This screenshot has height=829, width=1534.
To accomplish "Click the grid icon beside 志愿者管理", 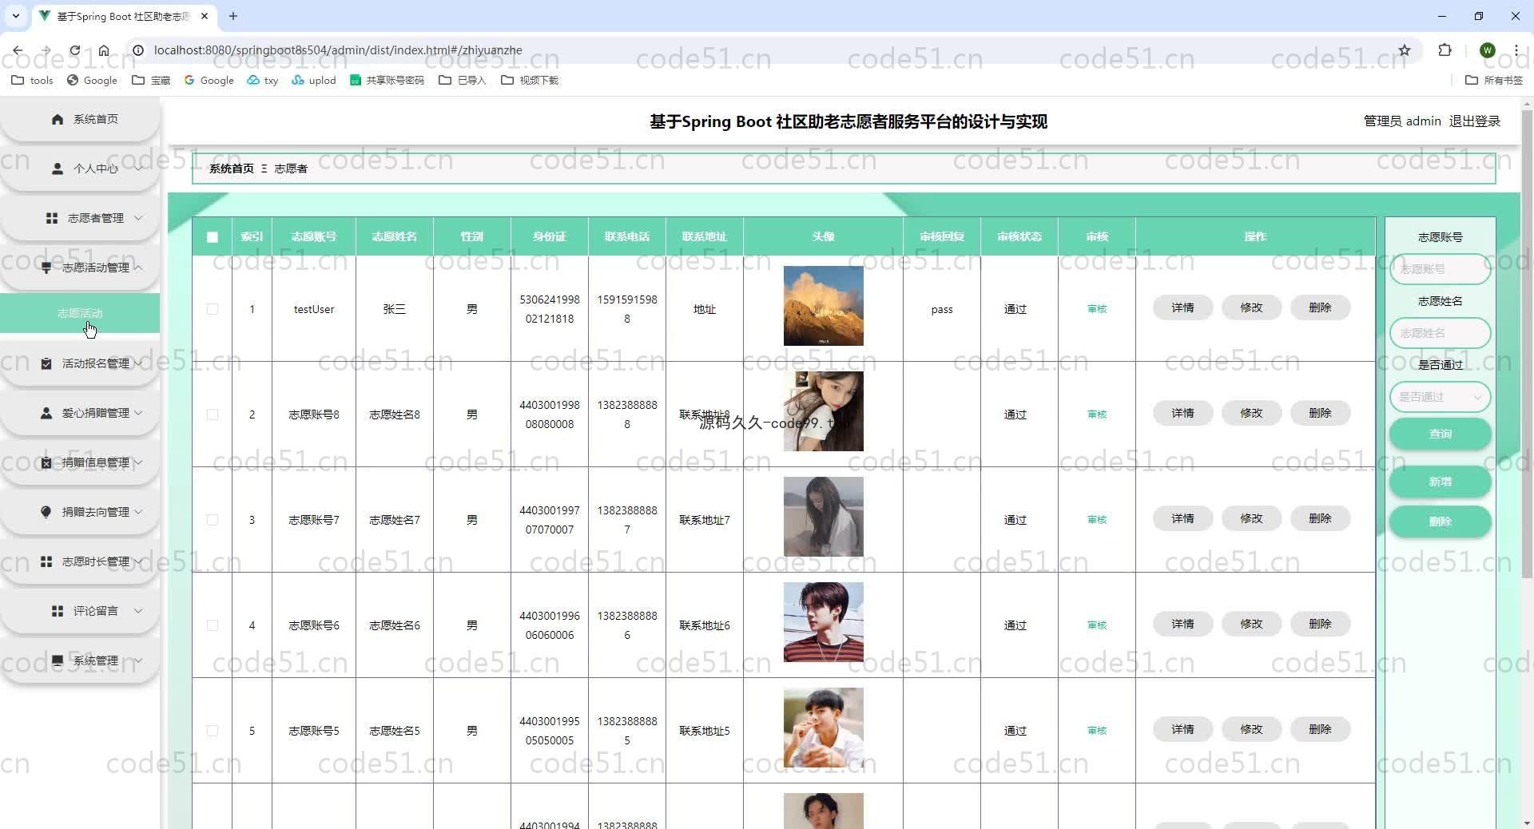I will click(52, 218).
